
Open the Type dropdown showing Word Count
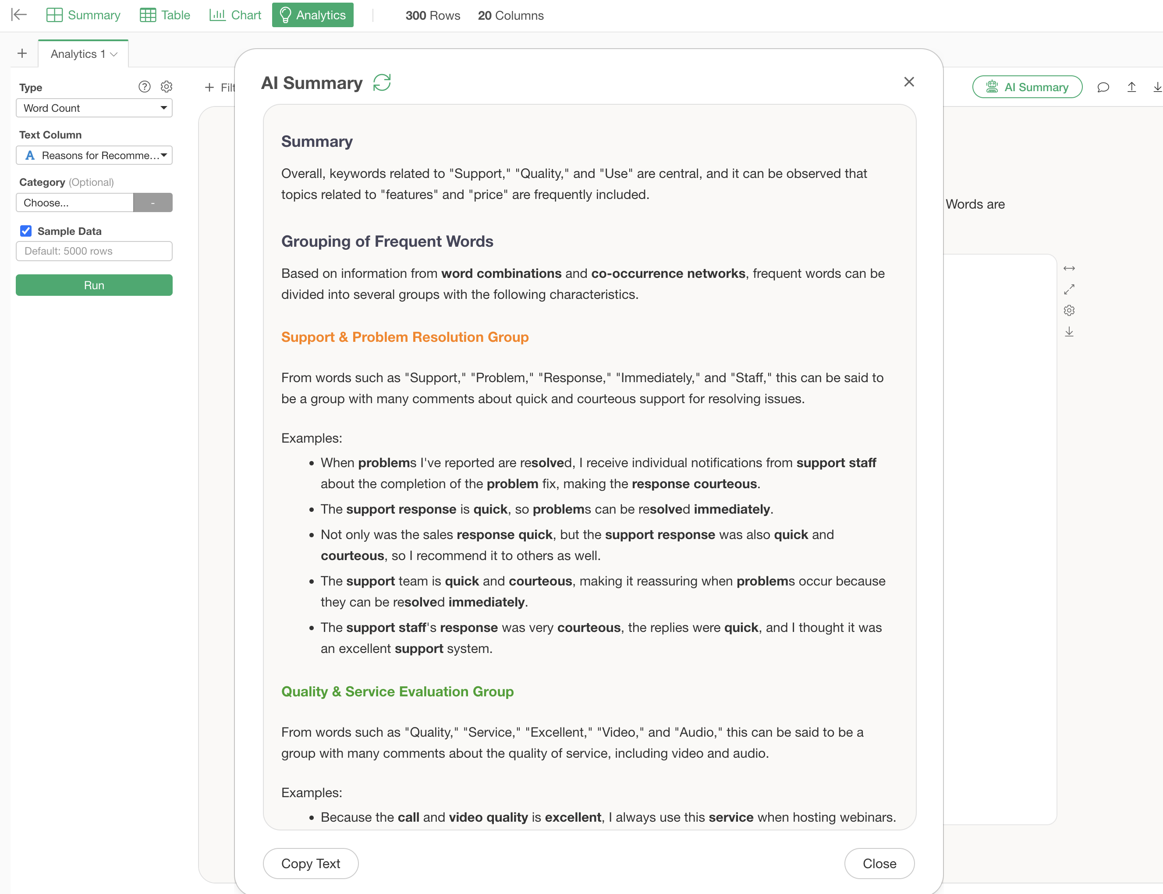pos(94,108)
